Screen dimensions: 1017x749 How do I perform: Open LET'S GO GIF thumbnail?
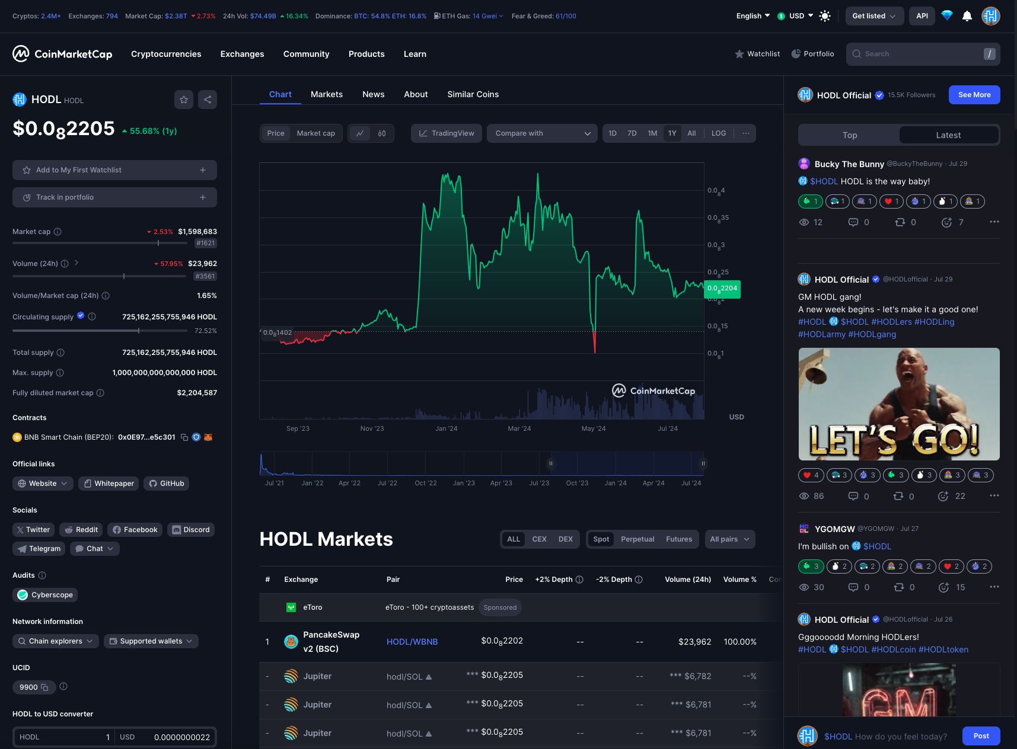[899, 404]
